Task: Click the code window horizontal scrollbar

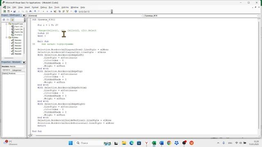Action: pyautogui.click(x=54, y=135)
